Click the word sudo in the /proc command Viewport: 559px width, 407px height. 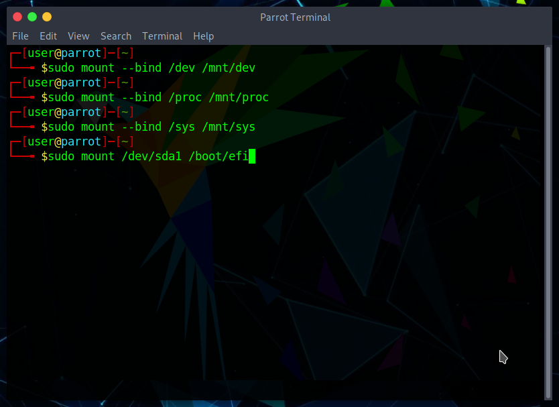[x=61, y=98]
